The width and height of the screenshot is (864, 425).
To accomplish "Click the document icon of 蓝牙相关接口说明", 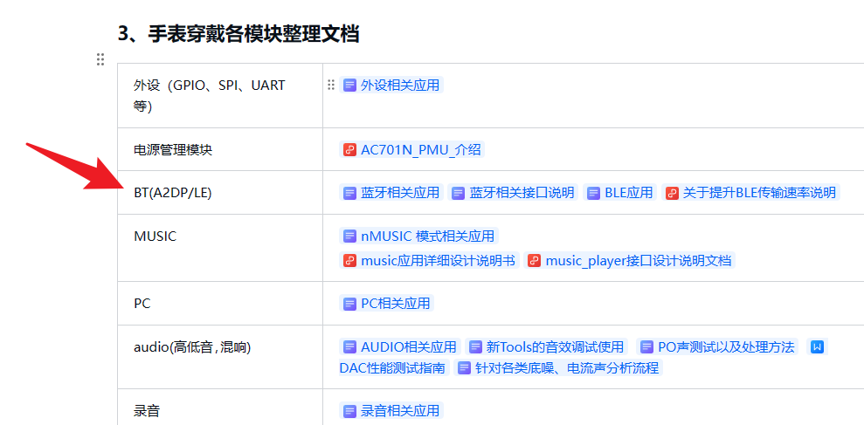I will tap(459, 193).
